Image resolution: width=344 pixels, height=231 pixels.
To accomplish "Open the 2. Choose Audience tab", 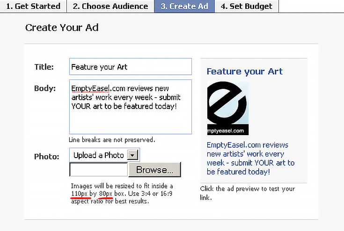I will tap(110, 6).
